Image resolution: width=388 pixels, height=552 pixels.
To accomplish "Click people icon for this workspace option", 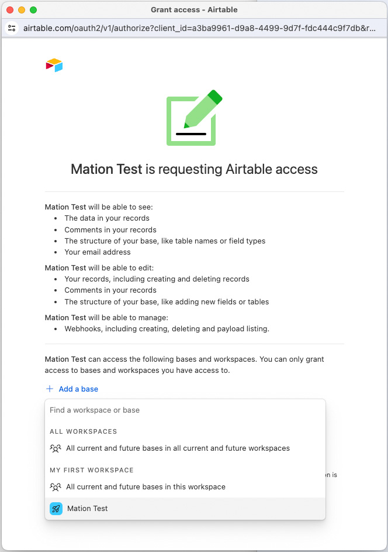I will click(x=56, y=487).
